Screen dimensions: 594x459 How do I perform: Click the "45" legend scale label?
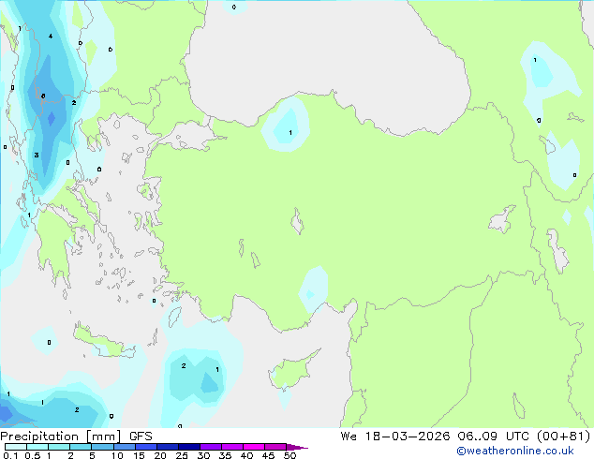click(268, 455)
